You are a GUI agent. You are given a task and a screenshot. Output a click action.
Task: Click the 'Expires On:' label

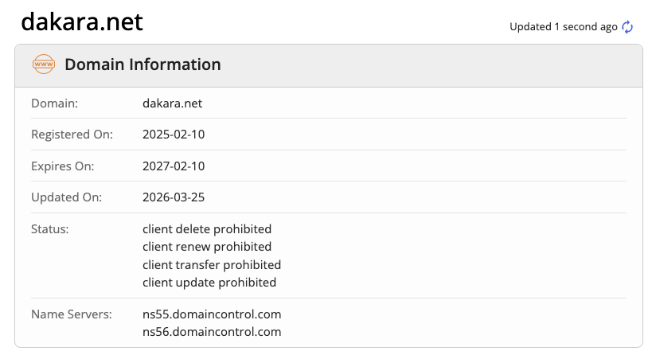click(x=63, y=166)
